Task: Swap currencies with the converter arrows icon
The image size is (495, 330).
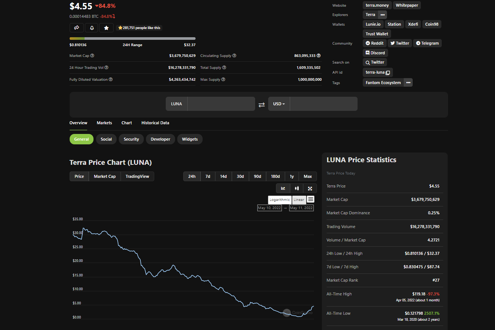Action: tap(261, 105)
